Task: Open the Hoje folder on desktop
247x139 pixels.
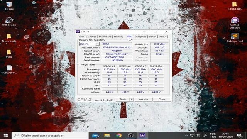Action: (x=9, y=54)
